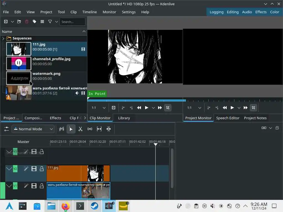
Task: Play the timeline in Project Monitor
Action: [x=232, y=108]
